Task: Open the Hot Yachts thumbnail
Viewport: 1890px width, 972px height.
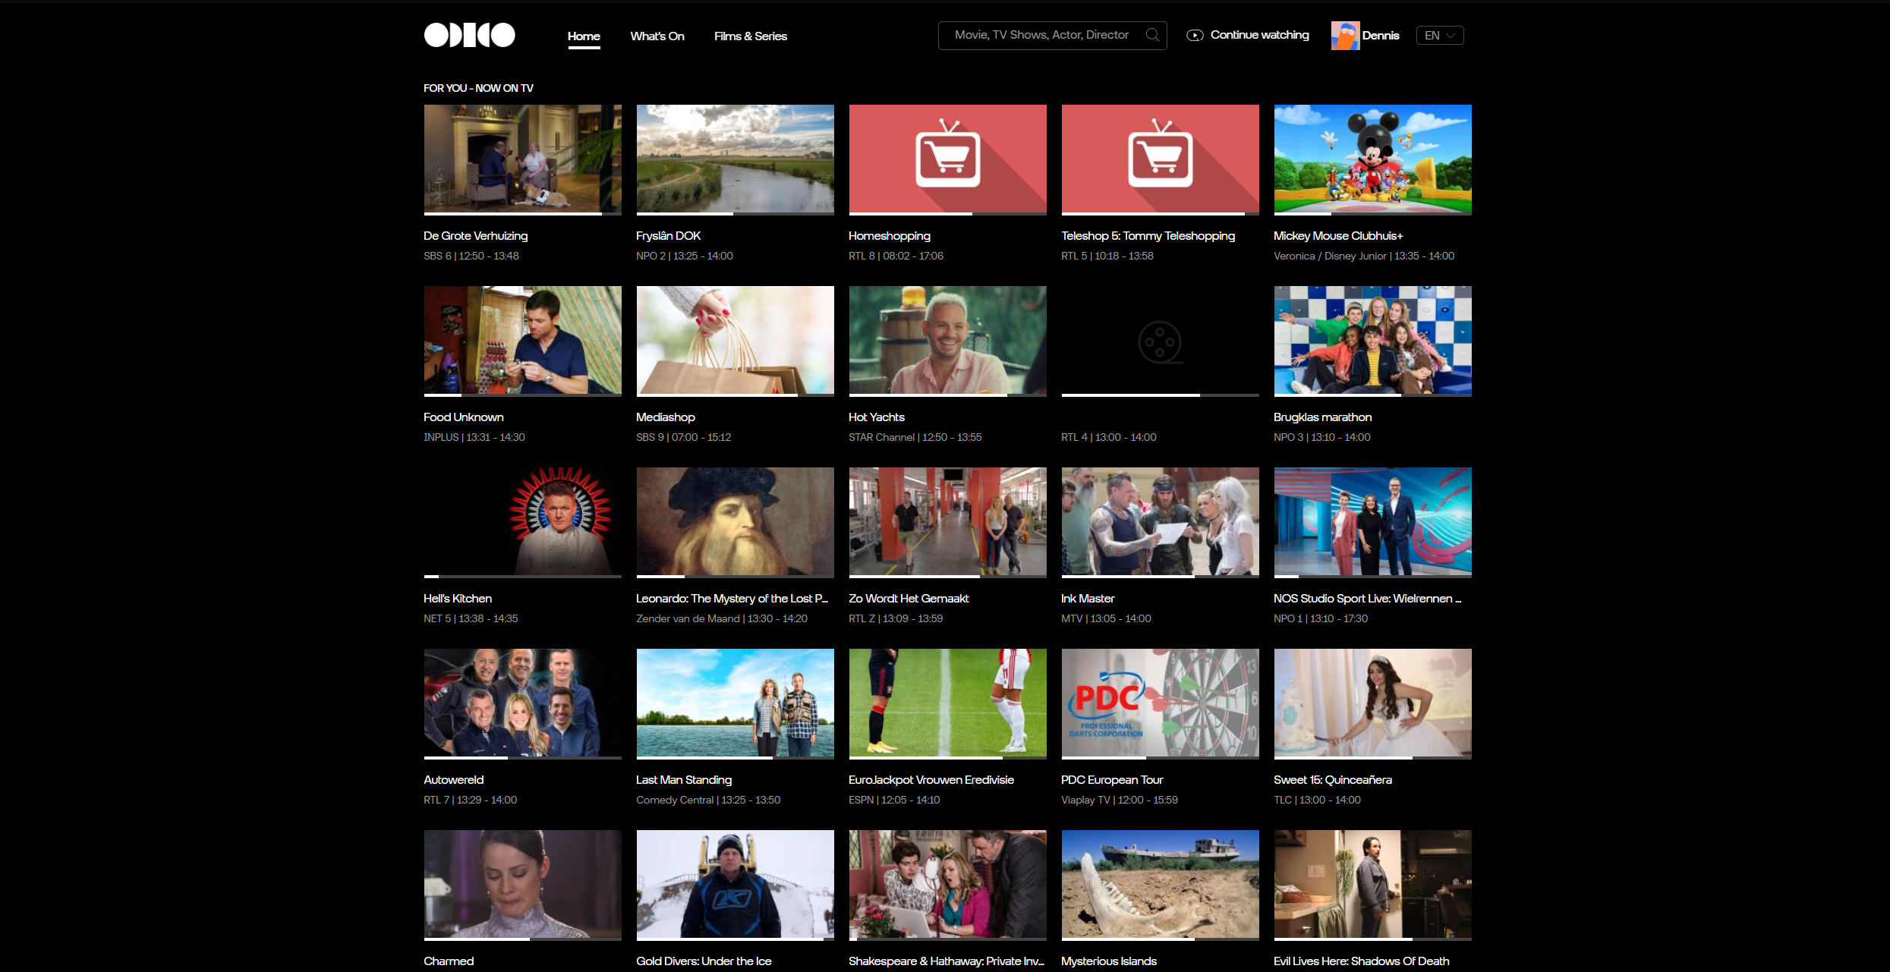Action: pyautogui.click(x=947, y=341)
